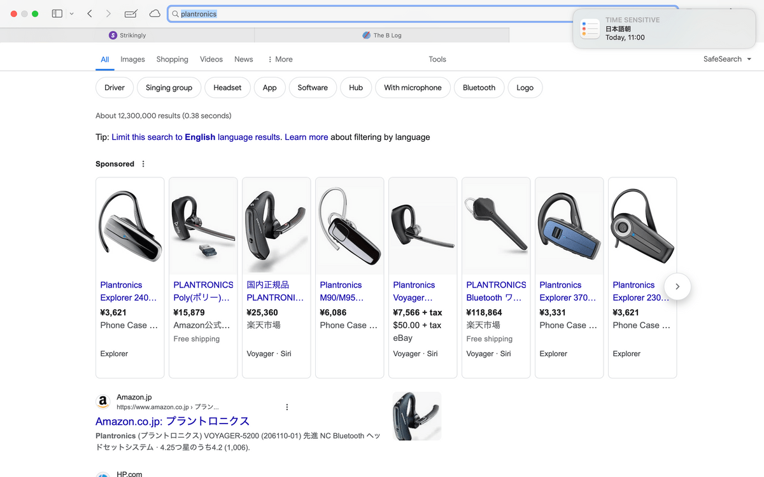Click the Plantronics Voyager title link
The width and height of the screenshot is (764, 477).
tap(414, 291)
